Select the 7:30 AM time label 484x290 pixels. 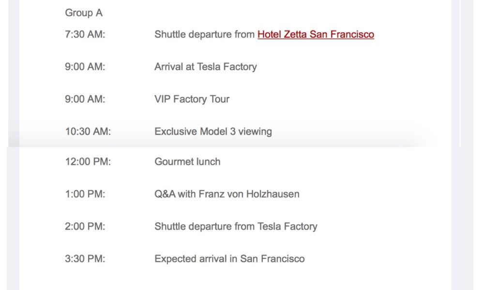click(x=85, y=34)
